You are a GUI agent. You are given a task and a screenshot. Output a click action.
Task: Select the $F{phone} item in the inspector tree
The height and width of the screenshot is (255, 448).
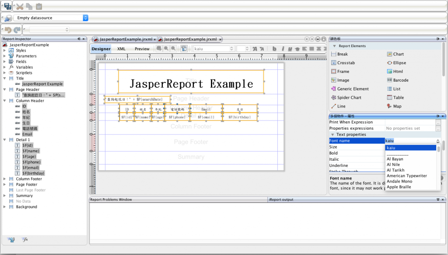(x=31, y=162)
